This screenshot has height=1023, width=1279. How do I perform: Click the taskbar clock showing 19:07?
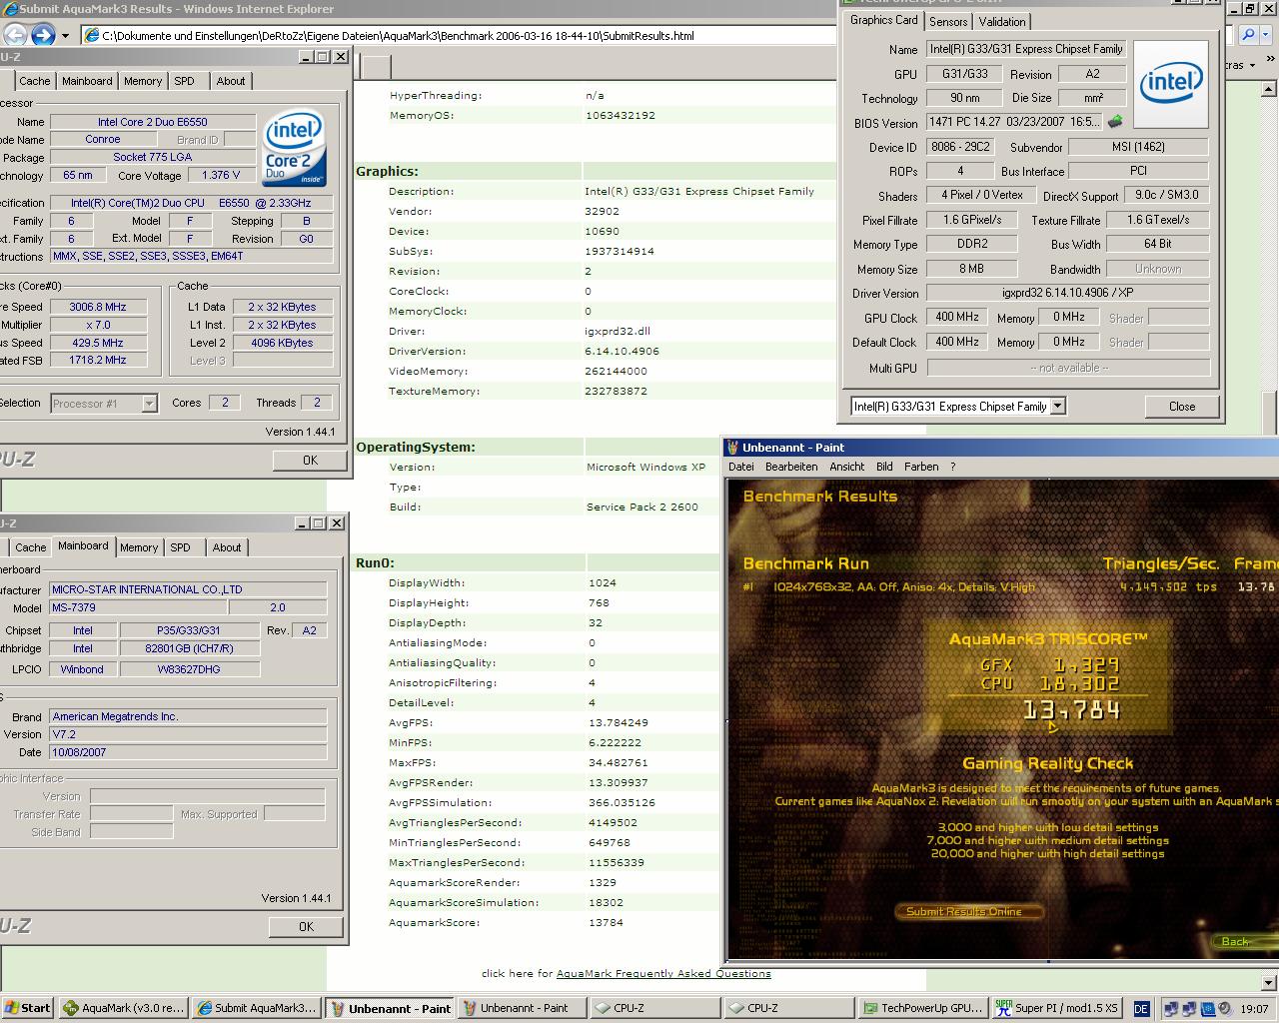1254,1009
